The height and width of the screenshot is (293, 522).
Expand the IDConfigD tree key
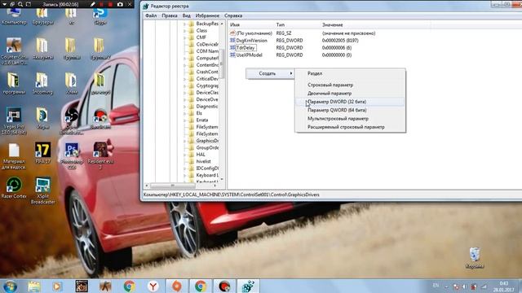click(x=185, y=168)
